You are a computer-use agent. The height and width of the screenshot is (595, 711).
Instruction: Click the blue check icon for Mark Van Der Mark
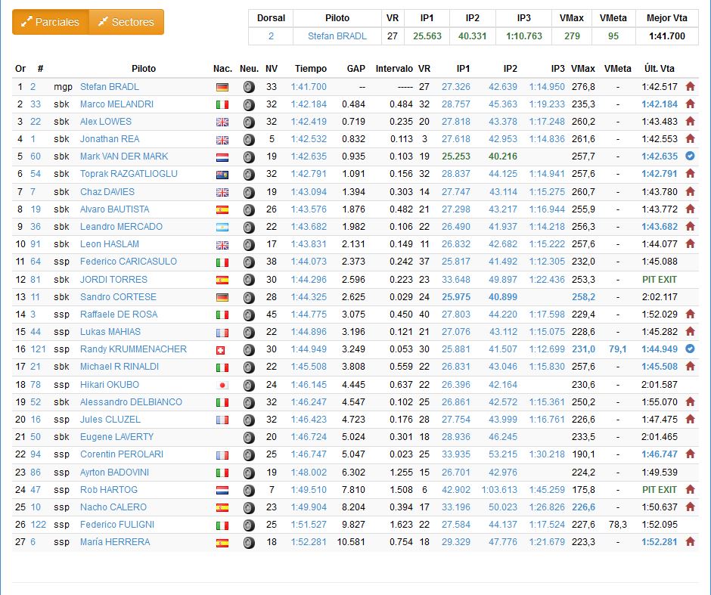[690, 156]
